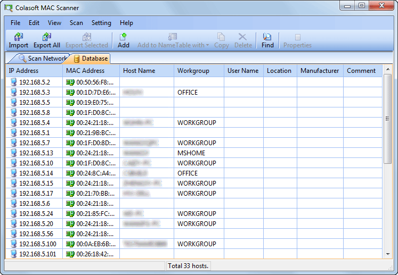The height and width of the screenshot is (275, 398).
Task: Click network card icon beside 00:21:85:FC
Action: tap(70, 214)
